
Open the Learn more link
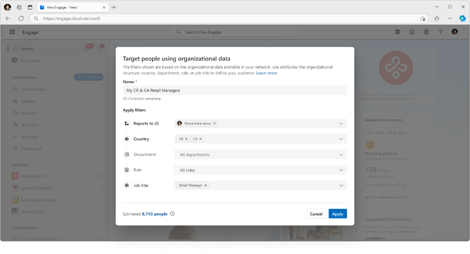[x=267, y=73]
